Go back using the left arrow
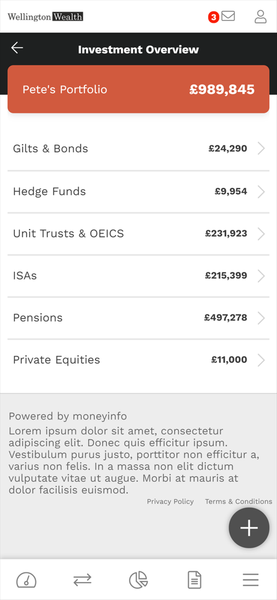The height and width of the screenshot is (600, 277). tap(17, 48)
